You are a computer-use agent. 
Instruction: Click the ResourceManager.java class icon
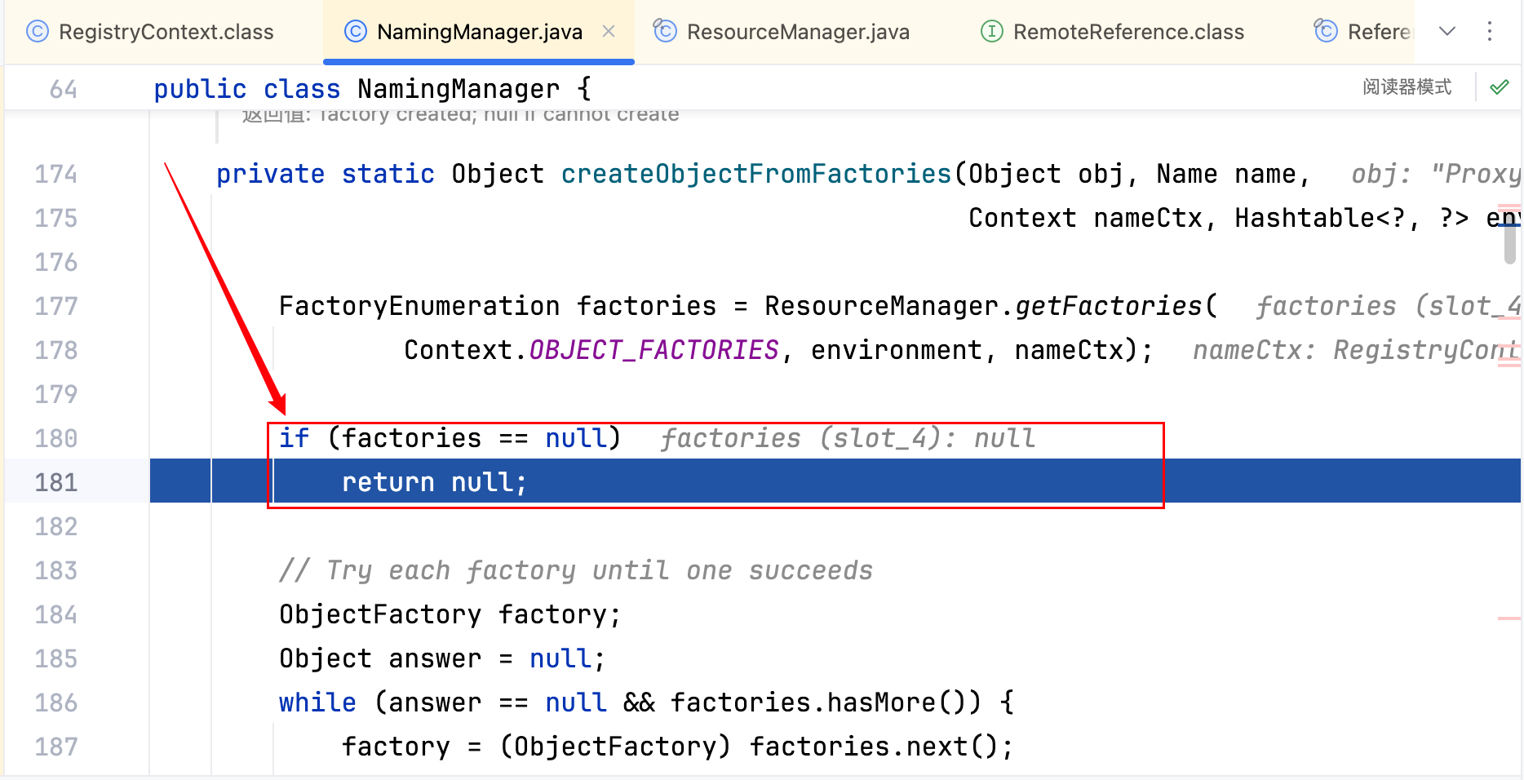666,31
